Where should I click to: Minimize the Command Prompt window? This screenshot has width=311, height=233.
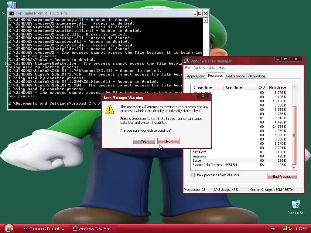[195, 13]
